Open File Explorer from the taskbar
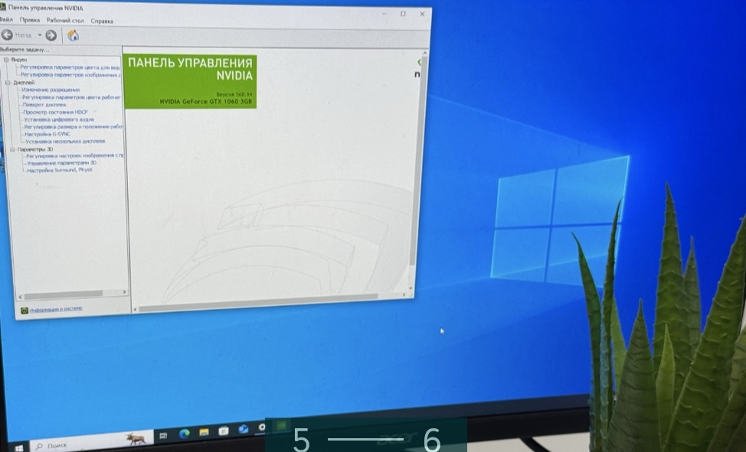This screenshot has width=746, height=452. [x=204, y=433]
